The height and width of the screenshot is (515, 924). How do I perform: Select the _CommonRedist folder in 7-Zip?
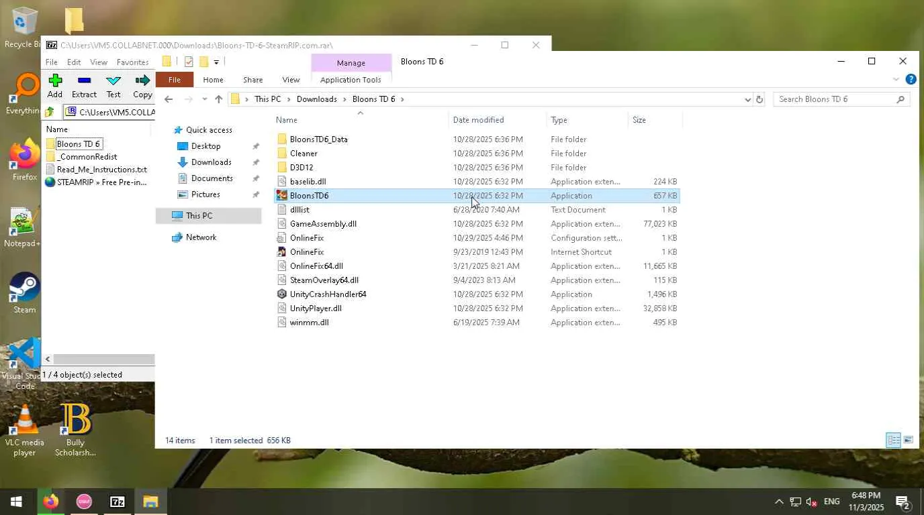(87, 157)
